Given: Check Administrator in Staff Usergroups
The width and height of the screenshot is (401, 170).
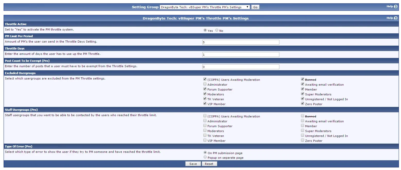Looking at the screenshot, I should (x=205, y=121).
